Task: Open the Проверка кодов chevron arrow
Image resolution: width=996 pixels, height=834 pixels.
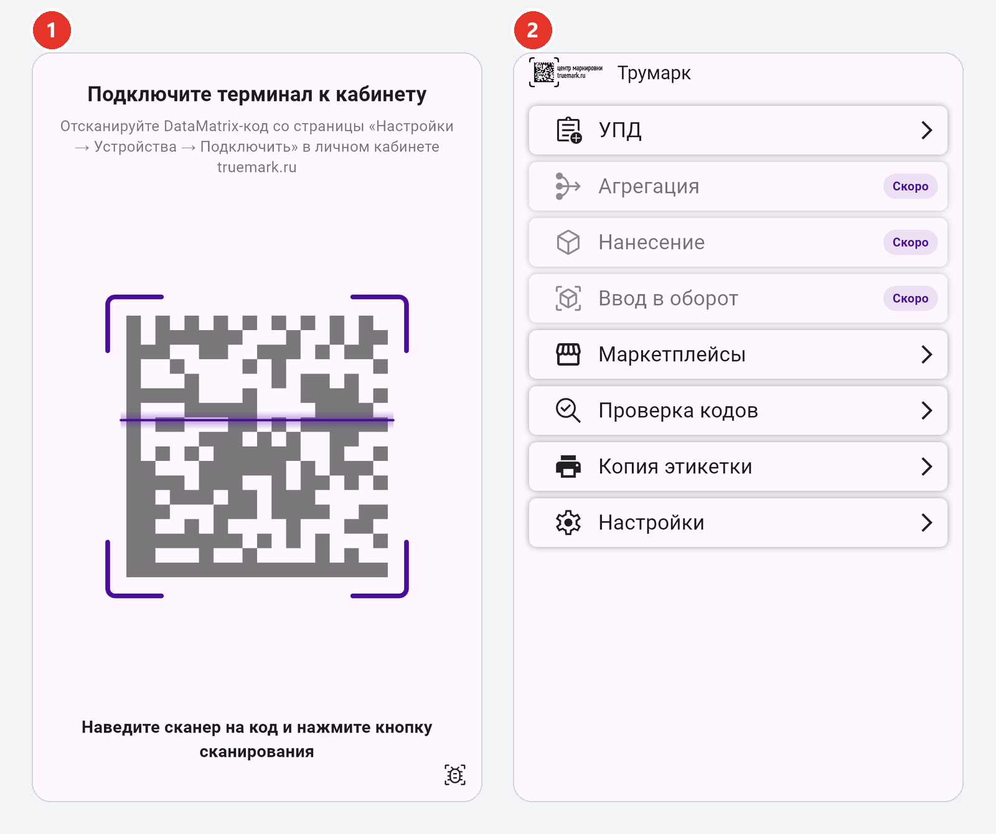Action: [x=926, y=410]
